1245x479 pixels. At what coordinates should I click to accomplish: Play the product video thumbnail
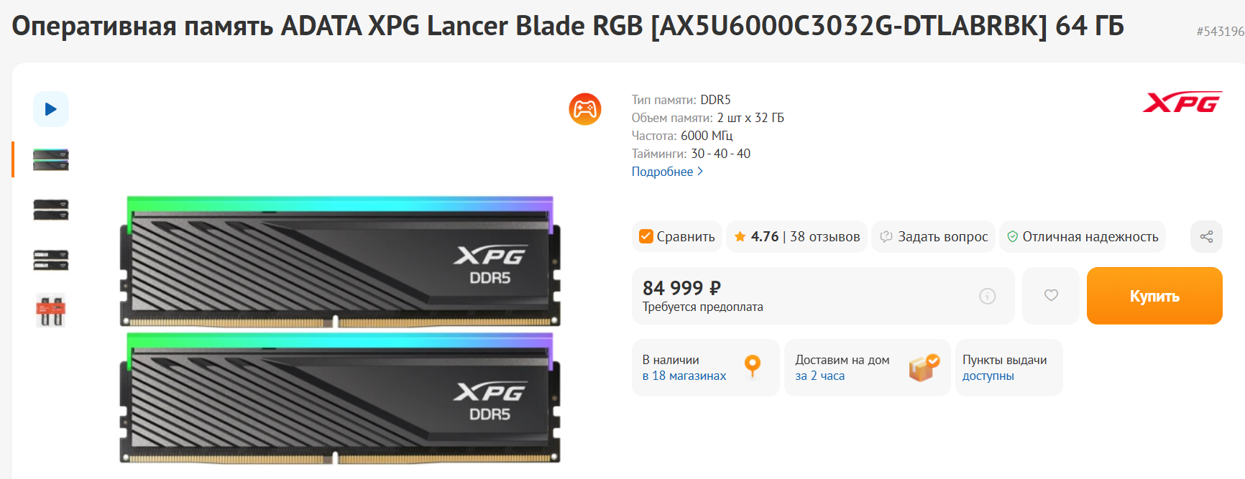(x=51, y=109)
